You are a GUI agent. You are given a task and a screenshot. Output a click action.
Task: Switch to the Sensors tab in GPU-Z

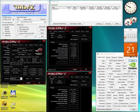tap(108, 57)
